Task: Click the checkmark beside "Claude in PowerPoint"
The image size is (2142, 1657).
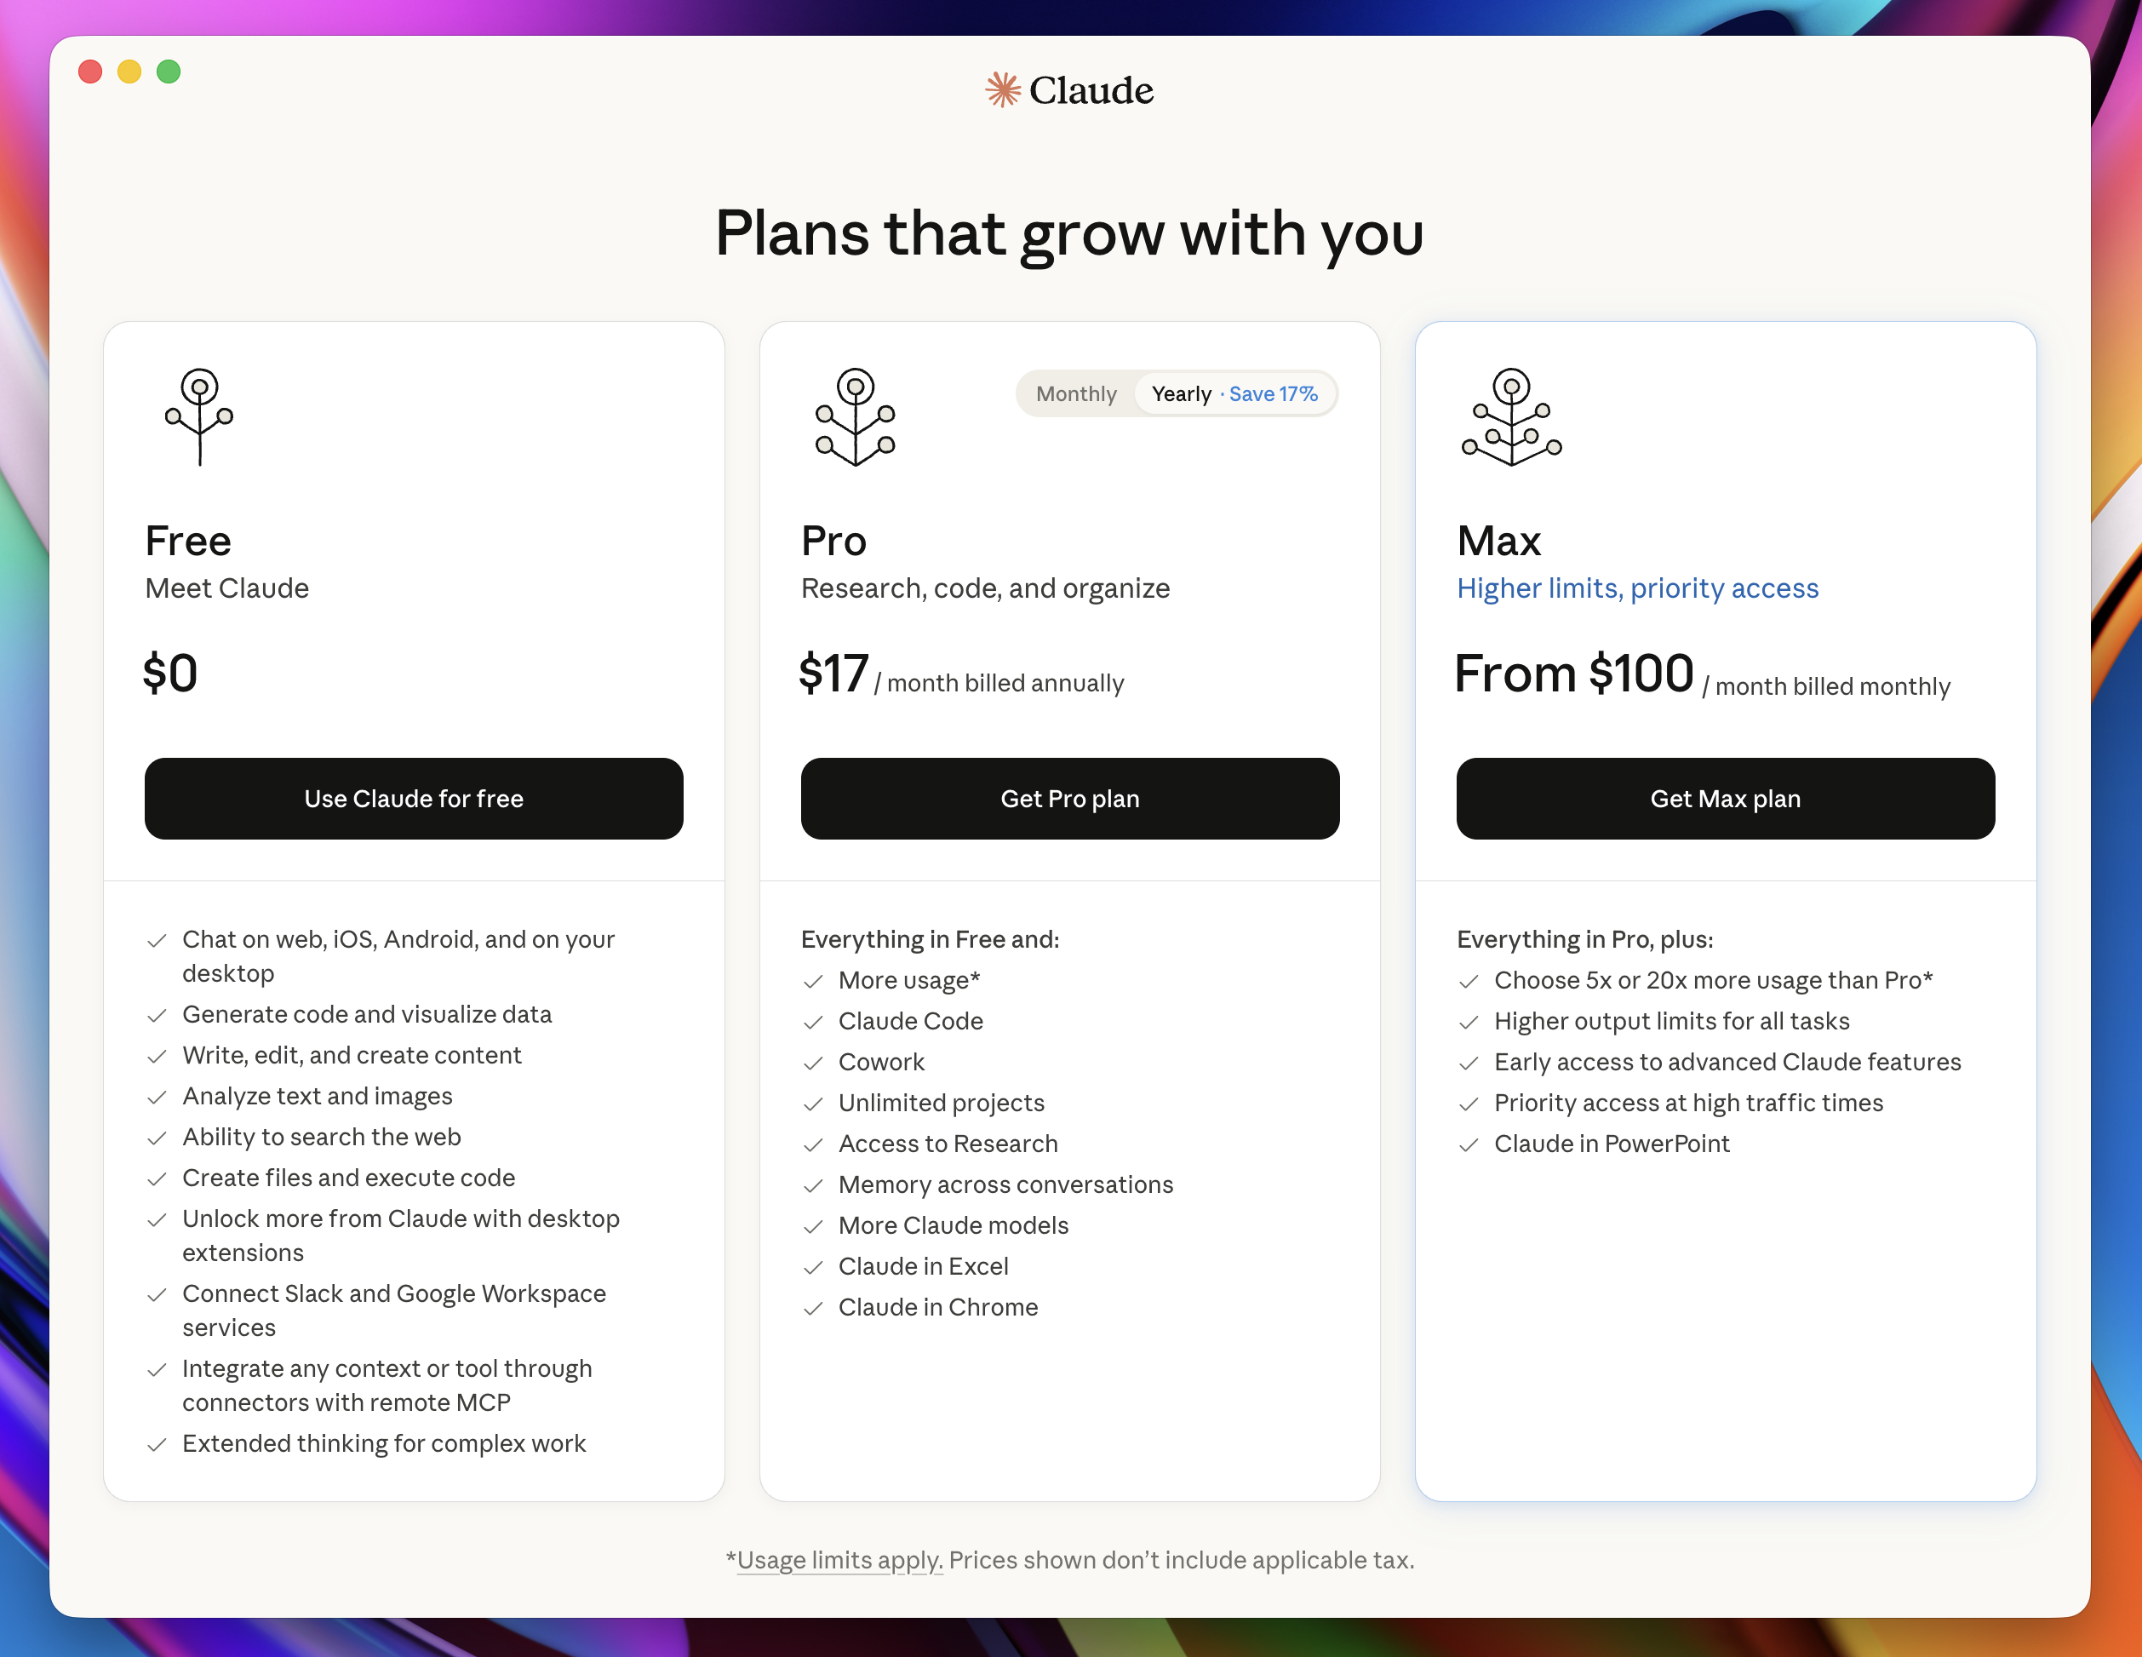Action: pos(1469,1145)
